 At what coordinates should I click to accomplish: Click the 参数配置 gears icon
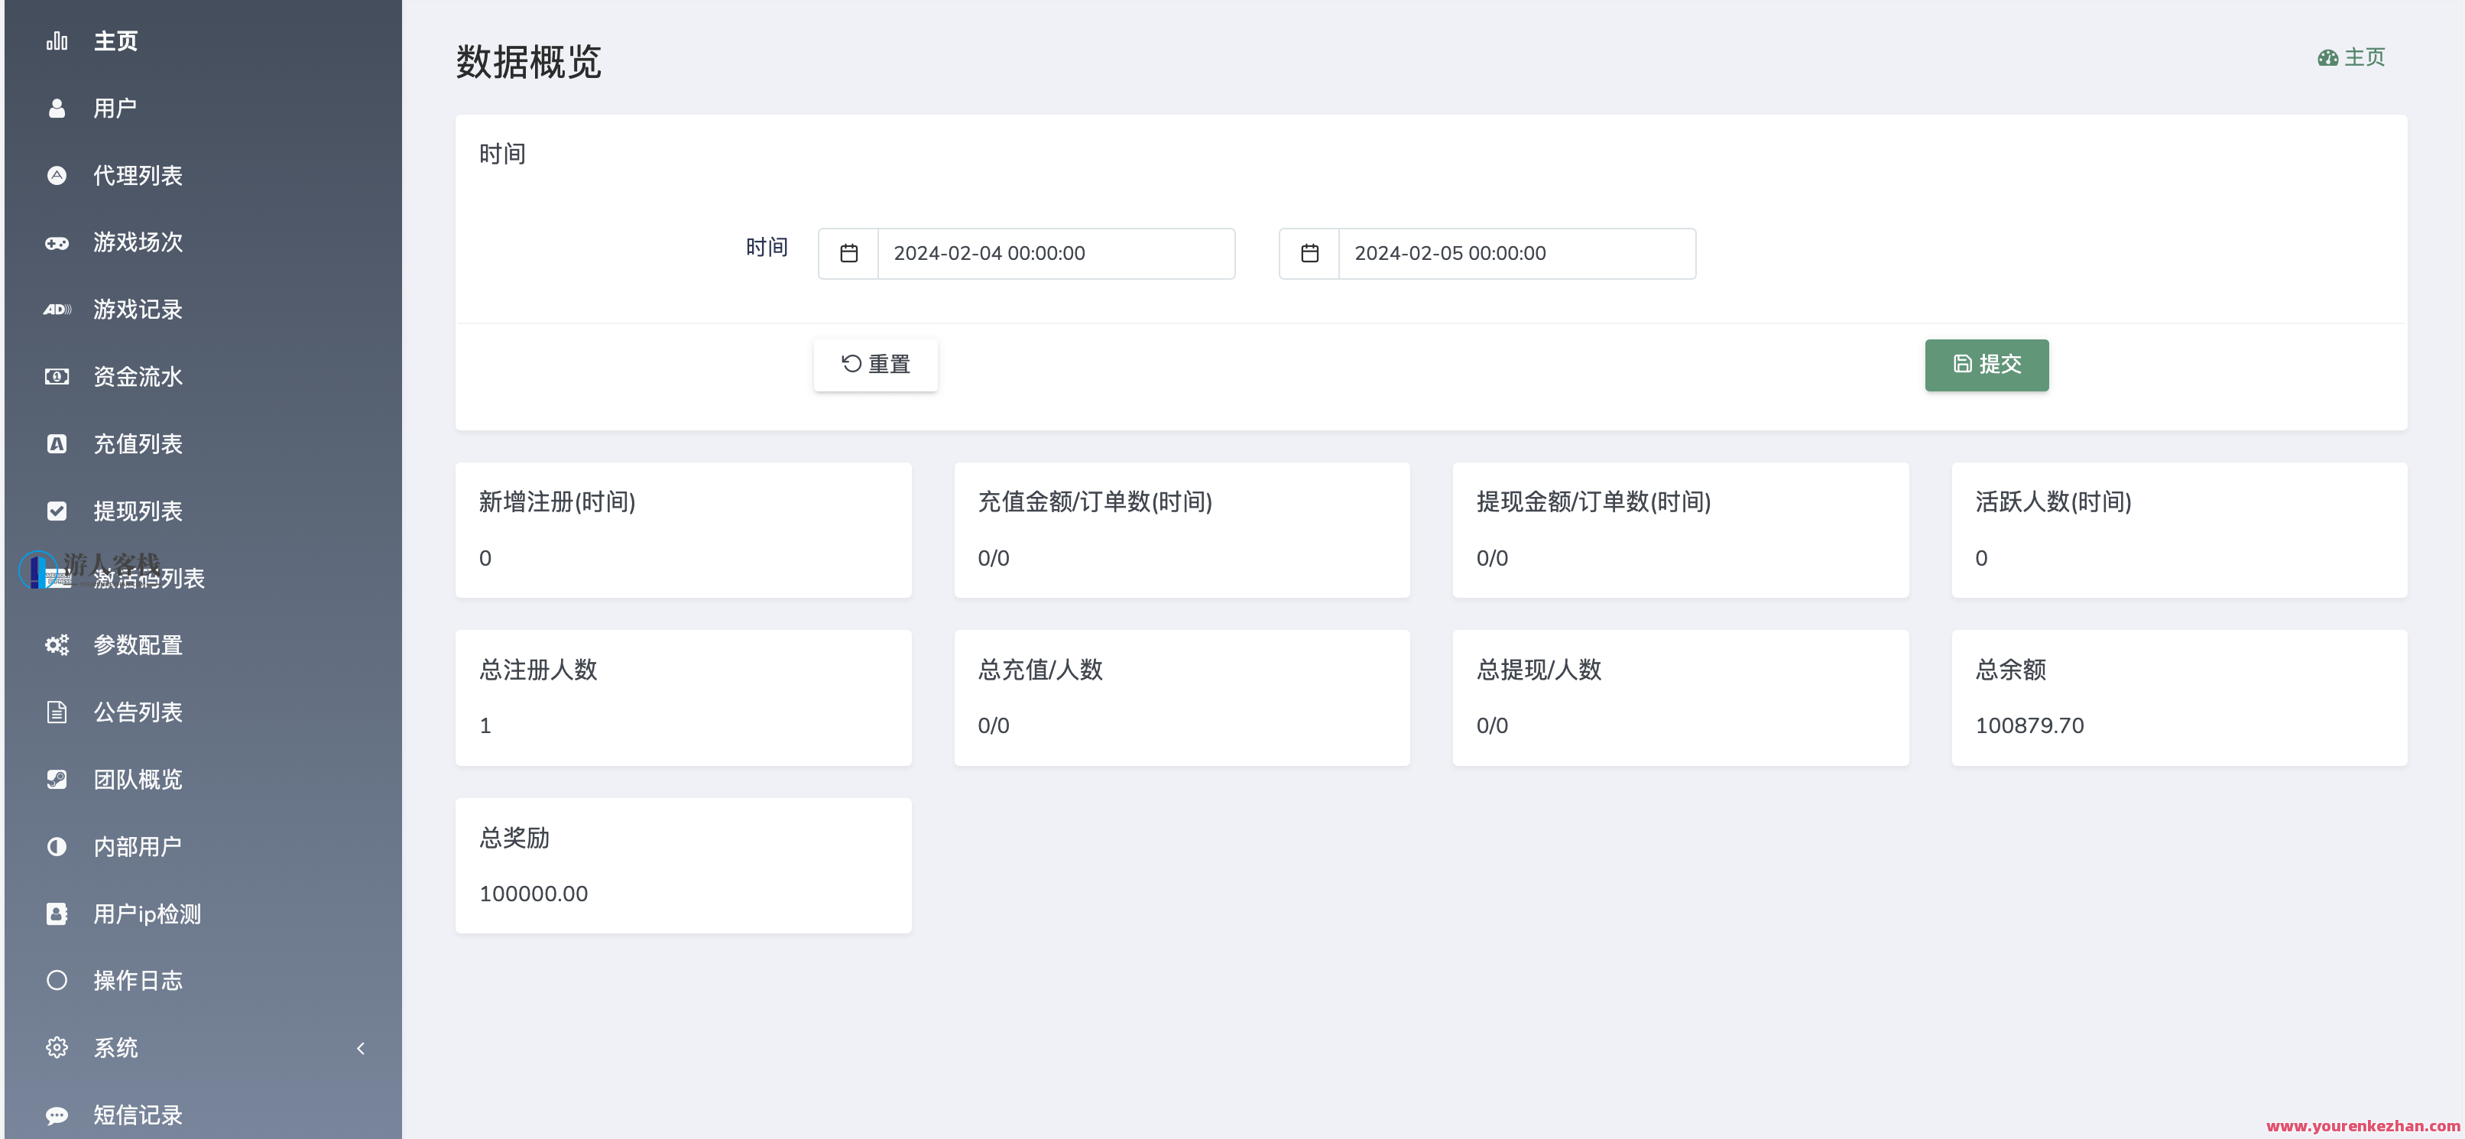[x=57, y=644]
